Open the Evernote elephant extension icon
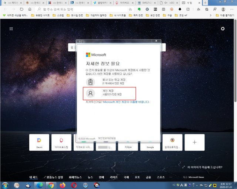Screen dimensions: 237x189 click(x=139, y=9)
